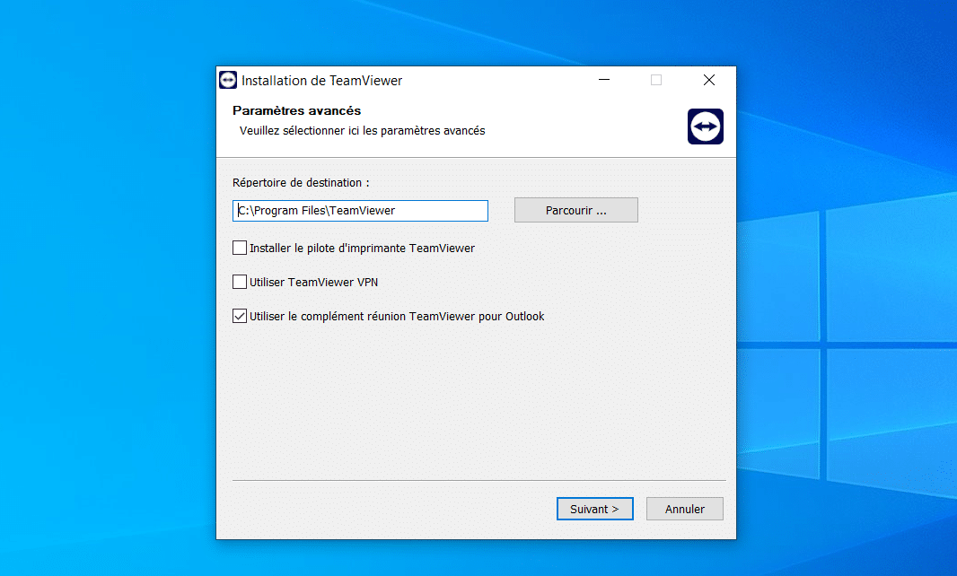Click the Outlook 'complément réunion' label text

coord(397,316)
